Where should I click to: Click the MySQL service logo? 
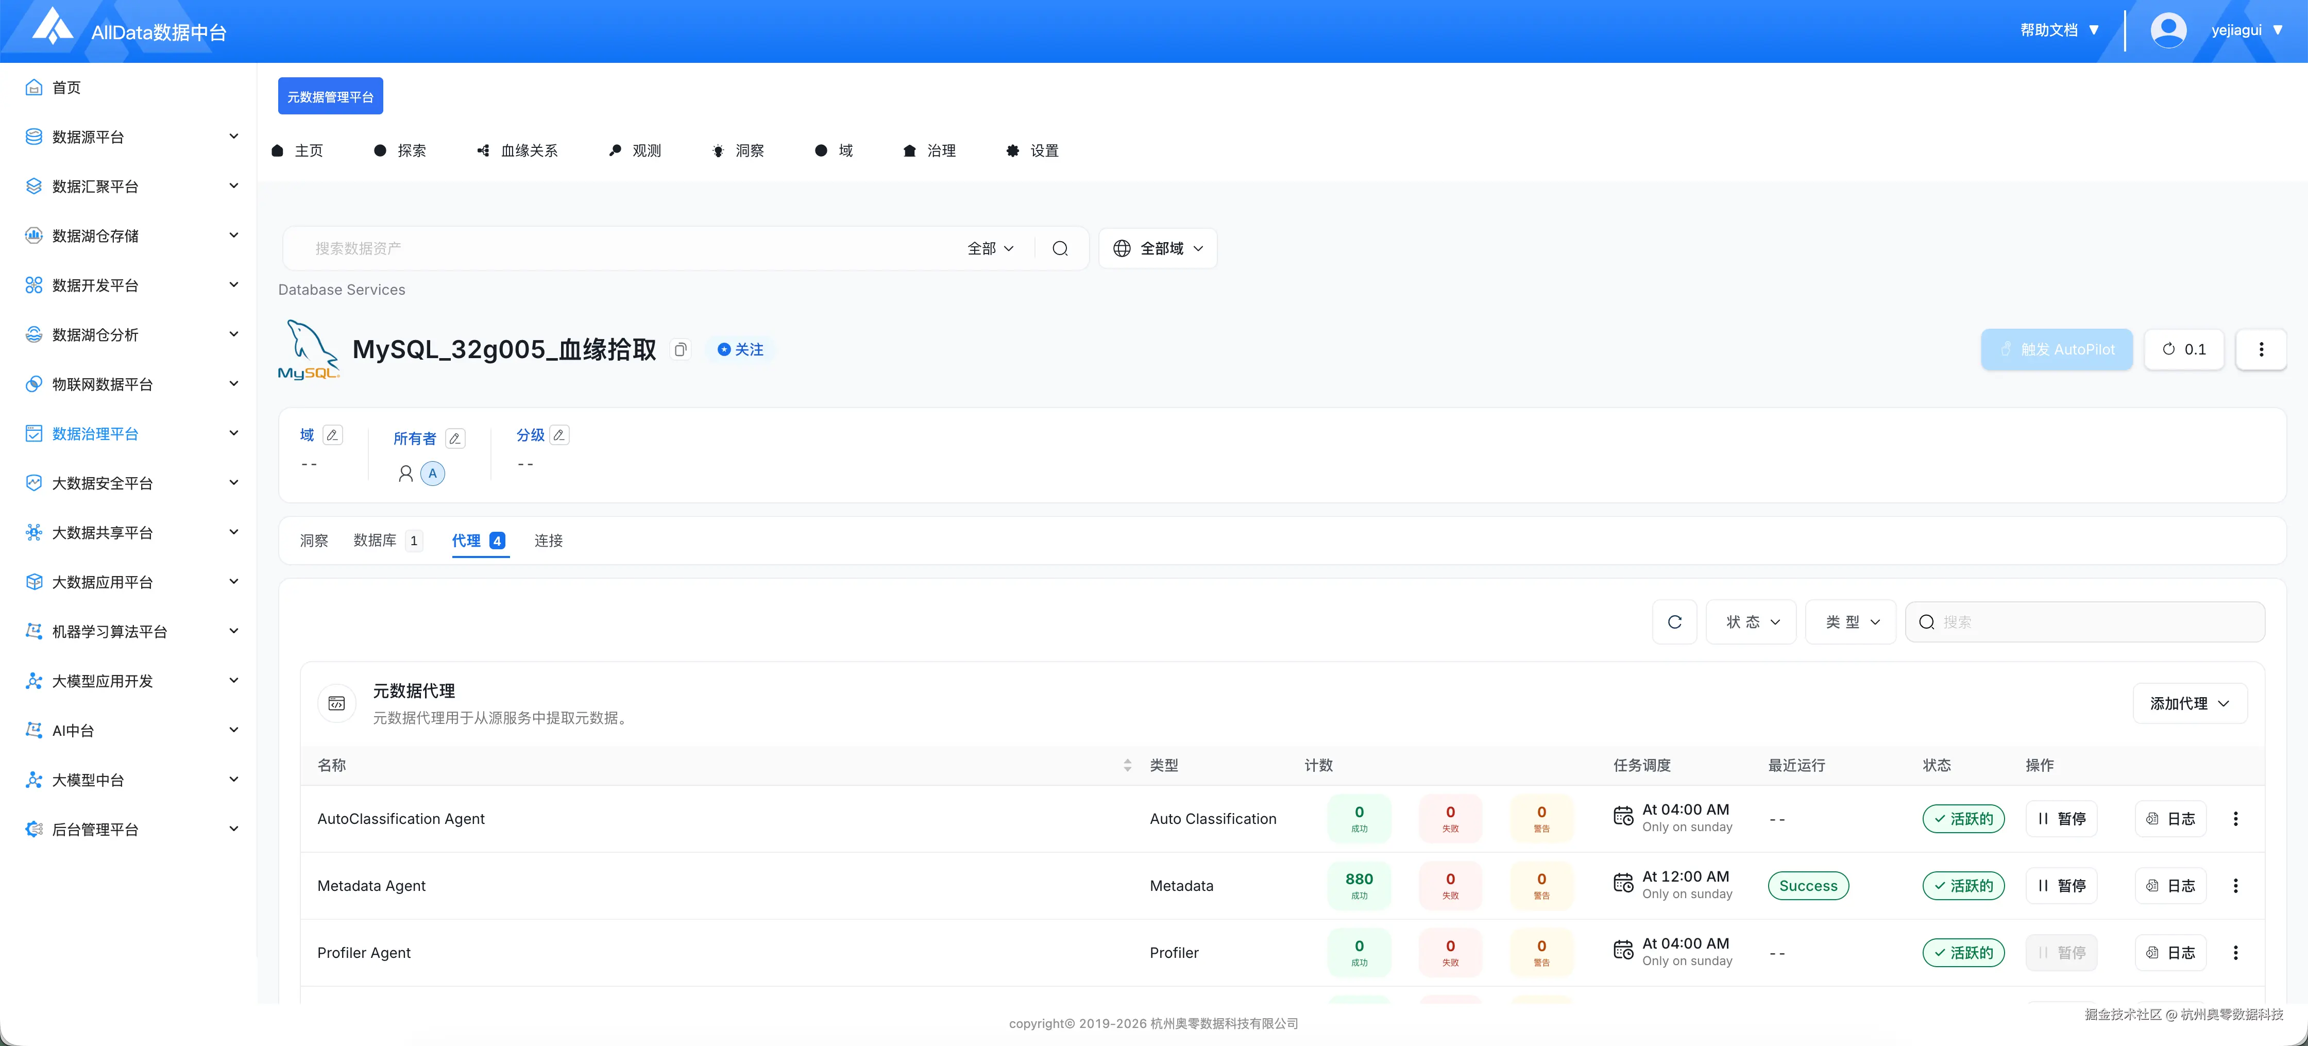coord(309,349)
